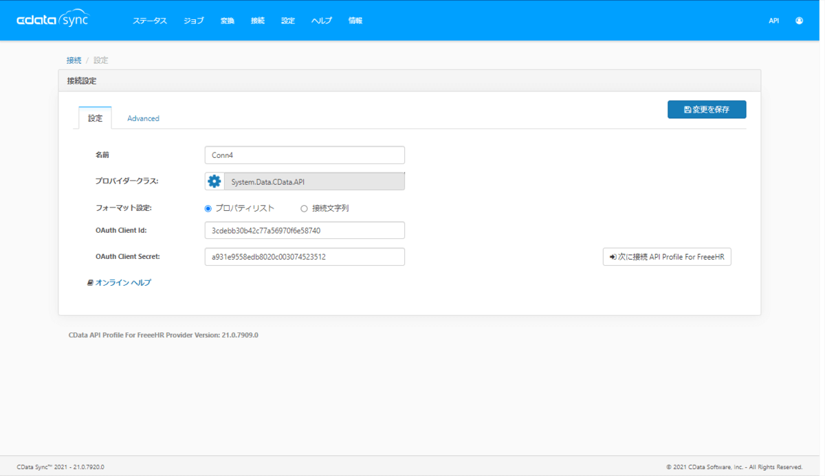Open the ステータス menu
Viewport: 825px width, 476px height.
pos(150,21)
